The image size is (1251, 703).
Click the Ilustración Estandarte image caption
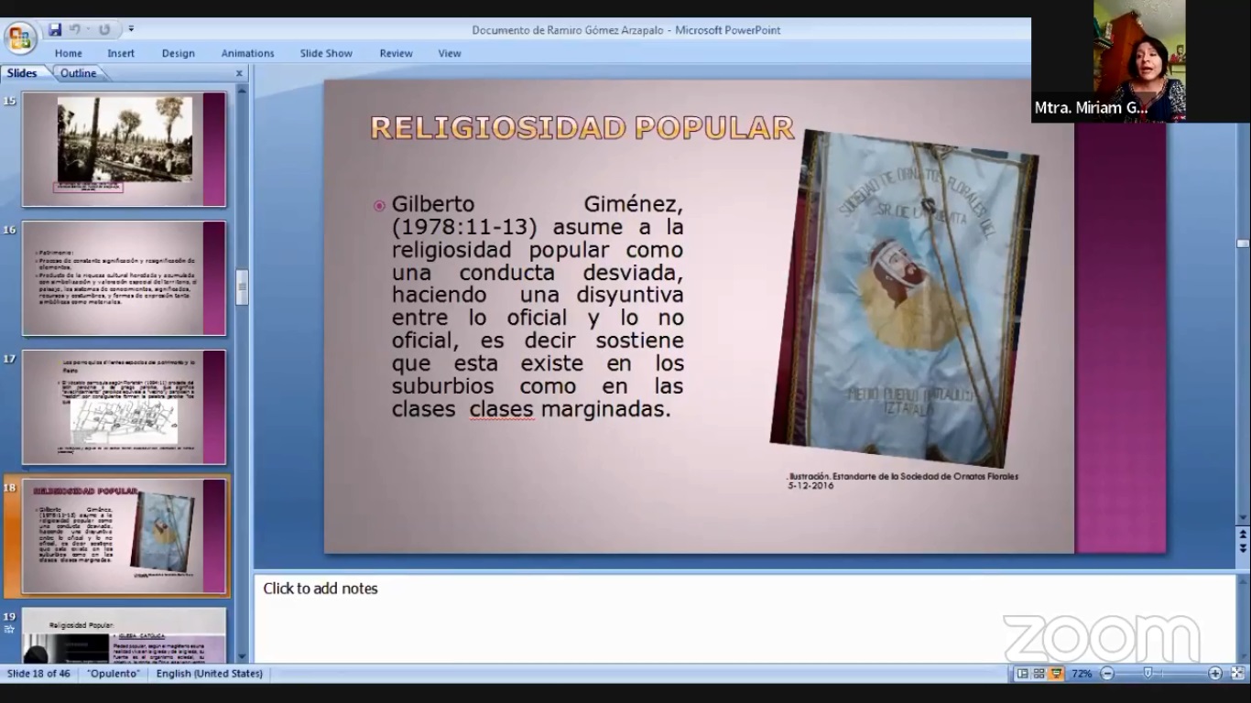902,481
